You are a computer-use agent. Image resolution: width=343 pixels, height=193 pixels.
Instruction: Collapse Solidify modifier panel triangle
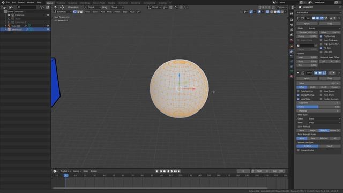click(298, 18)
